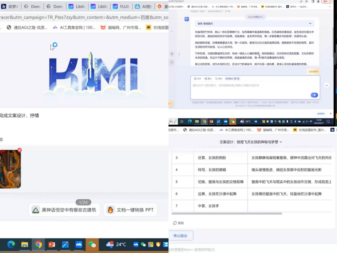The height and width of the screenshot is (253, 337).
Task: Switch to the AI微 bilibili browser tab
Action: point(144,6)
